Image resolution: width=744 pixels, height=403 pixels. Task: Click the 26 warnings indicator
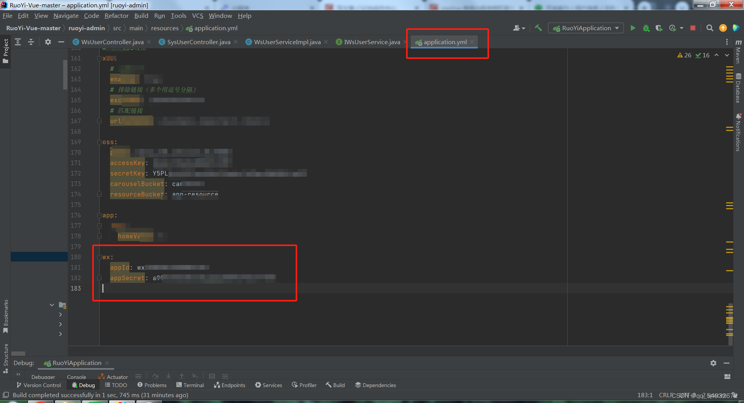(x=684, y=55)
